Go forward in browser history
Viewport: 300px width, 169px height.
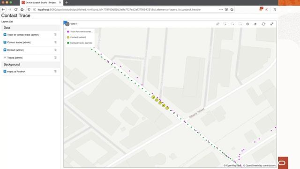tap(9, 9)
